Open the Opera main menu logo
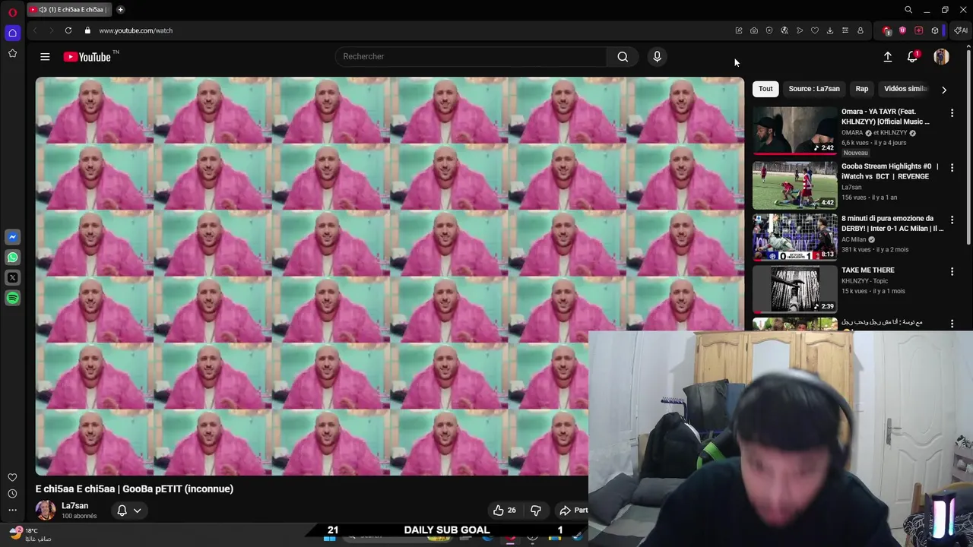973x547 pixels. click(12, 11)
